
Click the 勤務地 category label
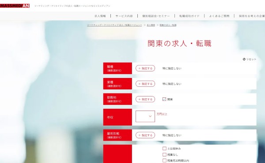click(x=117, y=99)
